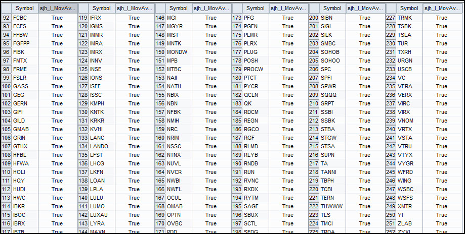Click True value in RGCO row

tap(288, 129)
